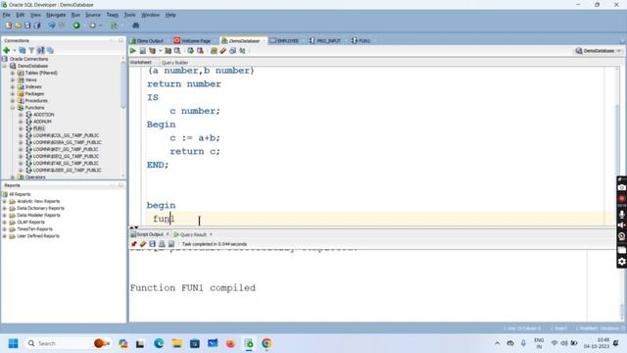Click the Open folder icon in main toolbar
This screenshot has height=353, width=627.
(18, 25)
